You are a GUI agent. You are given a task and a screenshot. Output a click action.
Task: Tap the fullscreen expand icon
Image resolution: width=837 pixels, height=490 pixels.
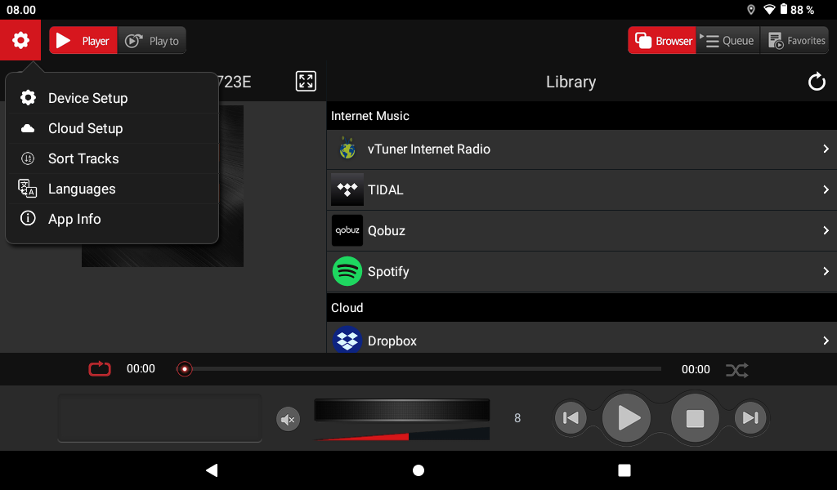point(306,81)
